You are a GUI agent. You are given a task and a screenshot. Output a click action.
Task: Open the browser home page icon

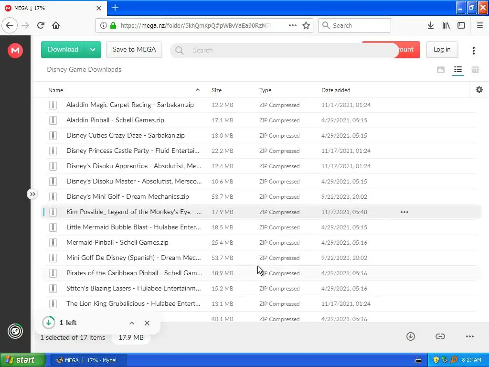56,25
